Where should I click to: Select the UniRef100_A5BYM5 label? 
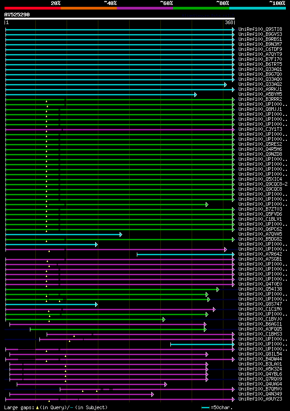[x=260, y=94]
